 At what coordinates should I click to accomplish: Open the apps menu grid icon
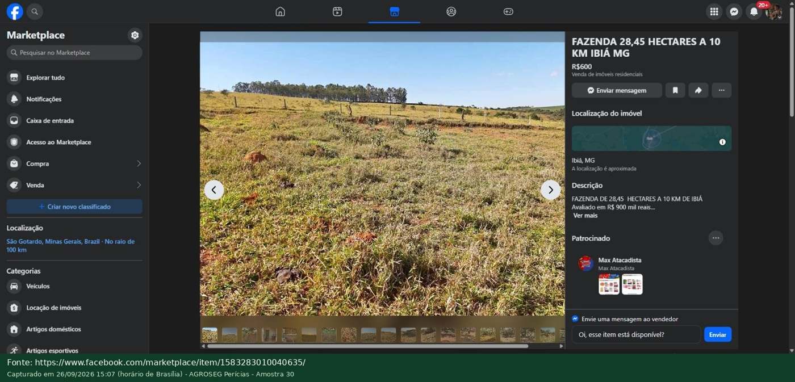pos(714,11)
